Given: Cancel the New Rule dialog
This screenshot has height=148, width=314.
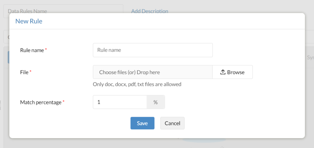Looking at the screenshot, I should pos(172,123).
